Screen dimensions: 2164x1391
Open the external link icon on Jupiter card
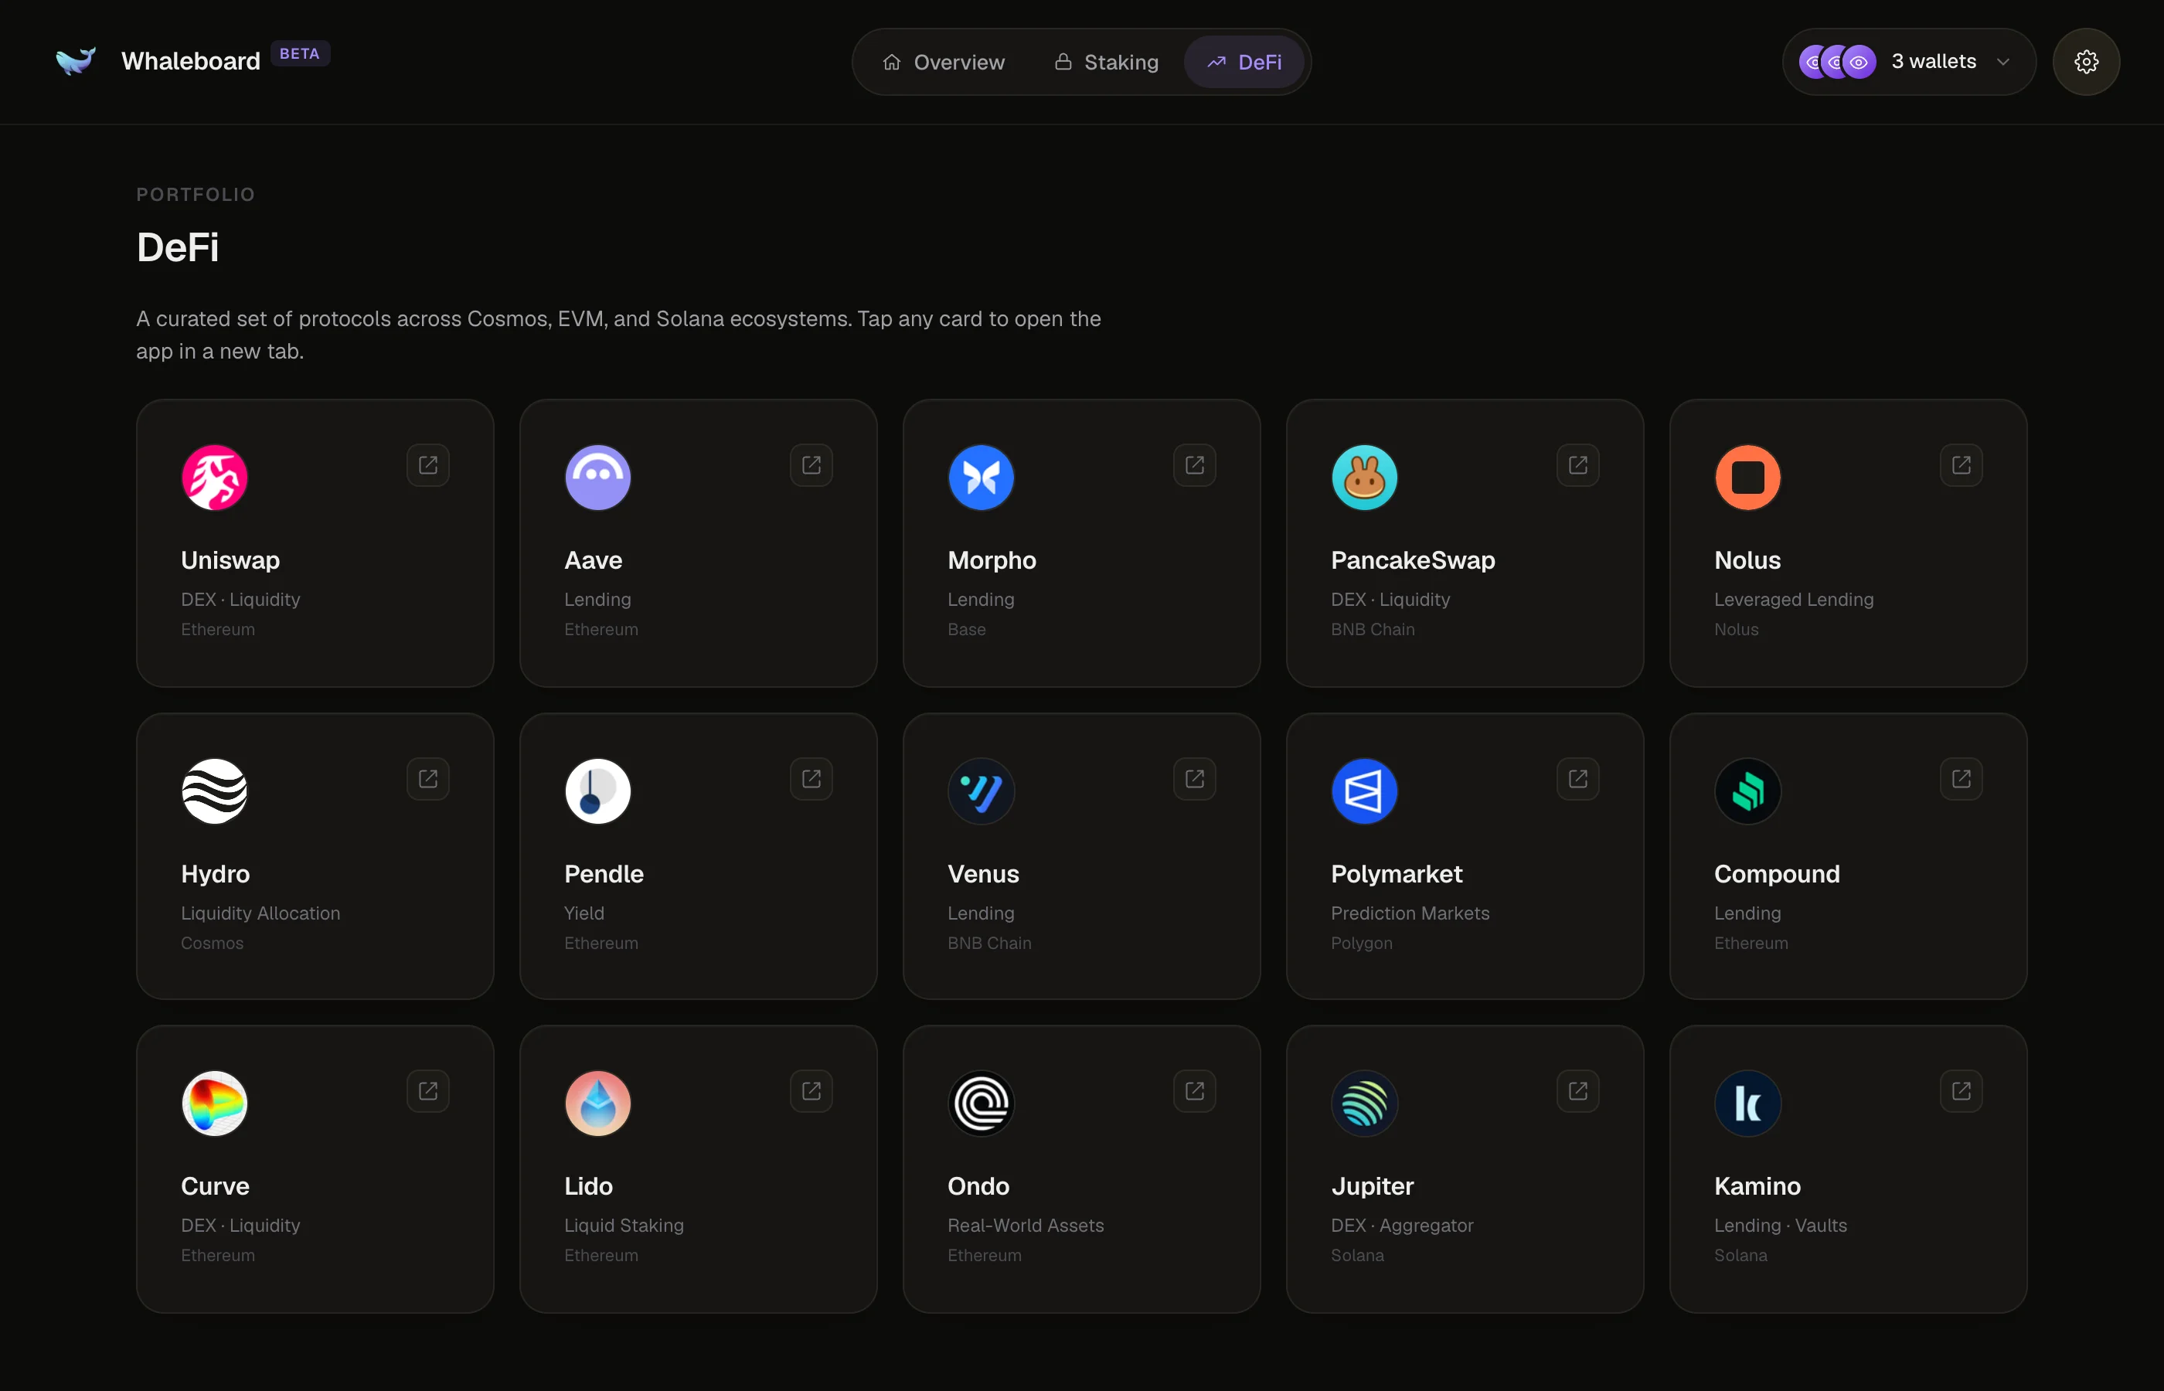click(1578, 1091)
